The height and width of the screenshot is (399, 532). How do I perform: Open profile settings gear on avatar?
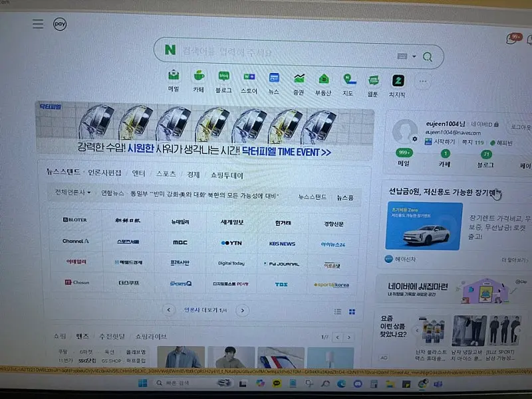point(414,139)
